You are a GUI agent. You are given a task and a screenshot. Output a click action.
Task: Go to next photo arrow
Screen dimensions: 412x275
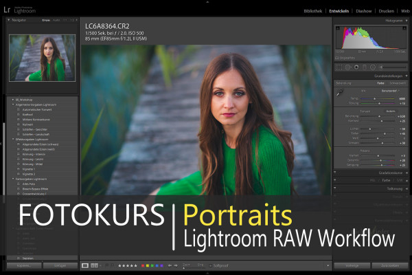(176, 266)
